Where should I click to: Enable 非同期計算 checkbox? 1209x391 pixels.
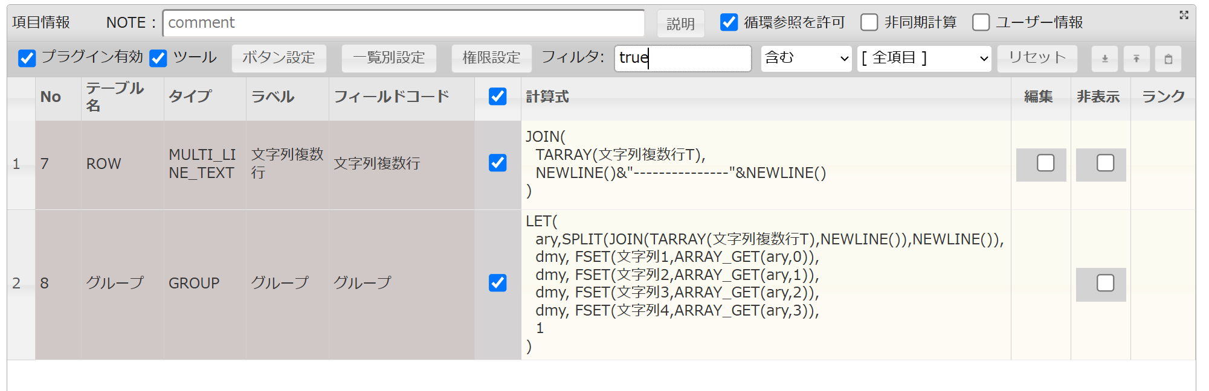(869, 22)
